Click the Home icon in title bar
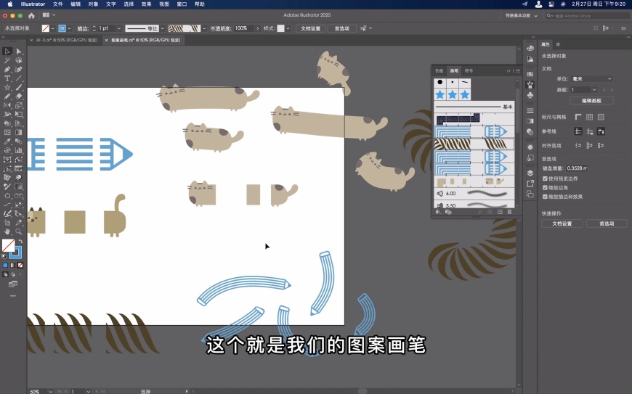This screenshot has height=394, width=632. pos(31,16)
